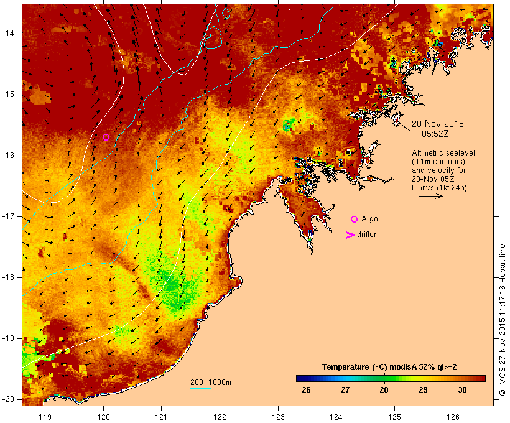
Task: Click colorbar value 29
Action: click(x=423, y=390)
